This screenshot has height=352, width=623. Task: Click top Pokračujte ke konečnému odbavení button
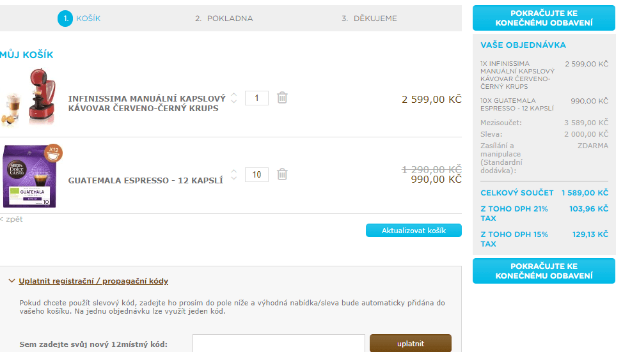(x=544, y=18)
